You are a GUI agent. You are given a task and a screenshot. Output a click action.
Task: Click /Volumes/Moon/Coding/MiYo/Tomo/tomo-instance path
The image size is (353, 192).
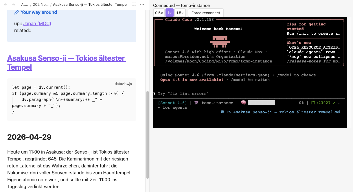point(218,61)
